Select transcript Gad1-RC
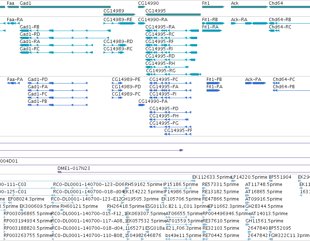Image resolution: width=310 pixels, height=241 pixels. (56, 53)
